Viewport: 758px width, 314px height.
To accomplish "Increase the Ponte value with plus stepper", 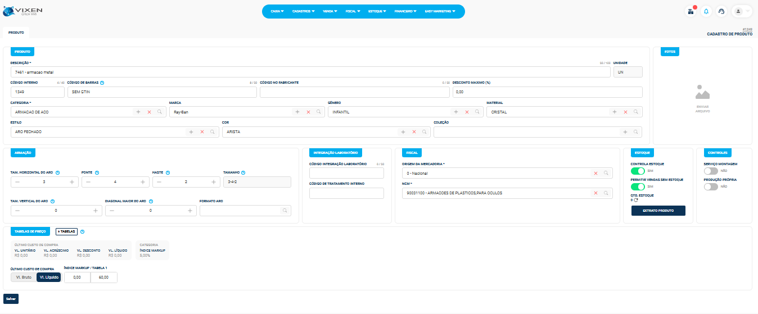I will [x=143, y=182].
